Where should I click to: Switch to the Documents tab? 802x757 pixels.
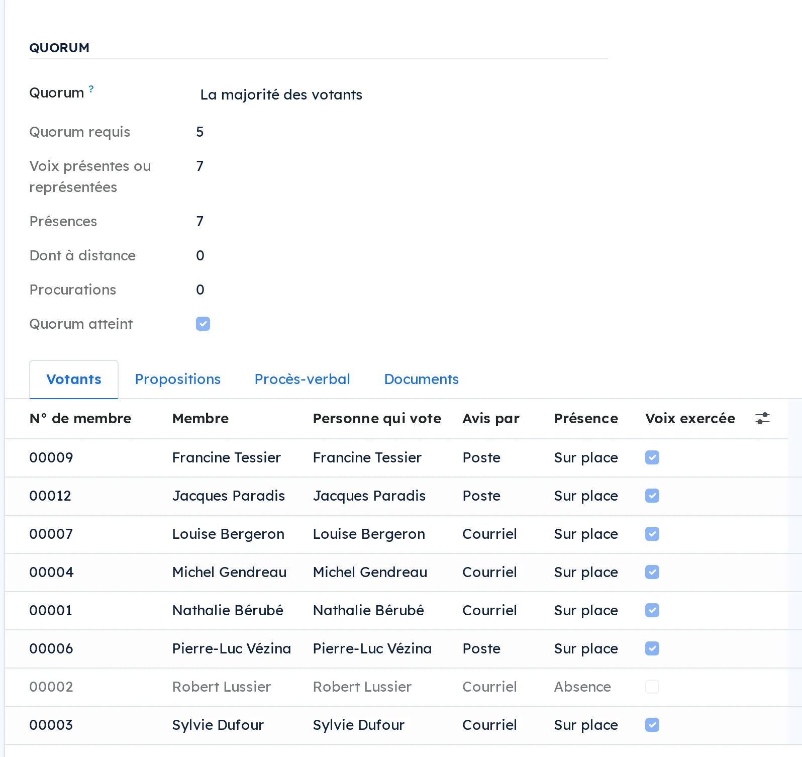pyautogui.click(x=422, y=380)
